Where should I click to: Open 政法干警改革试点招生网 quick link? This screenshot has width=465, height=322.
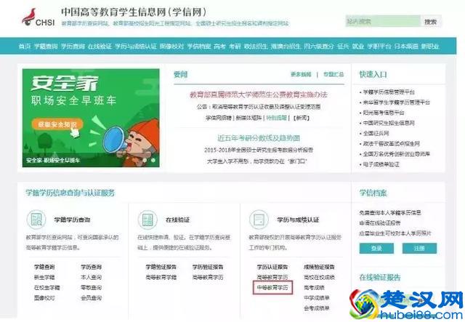click(x=392, y=144)
